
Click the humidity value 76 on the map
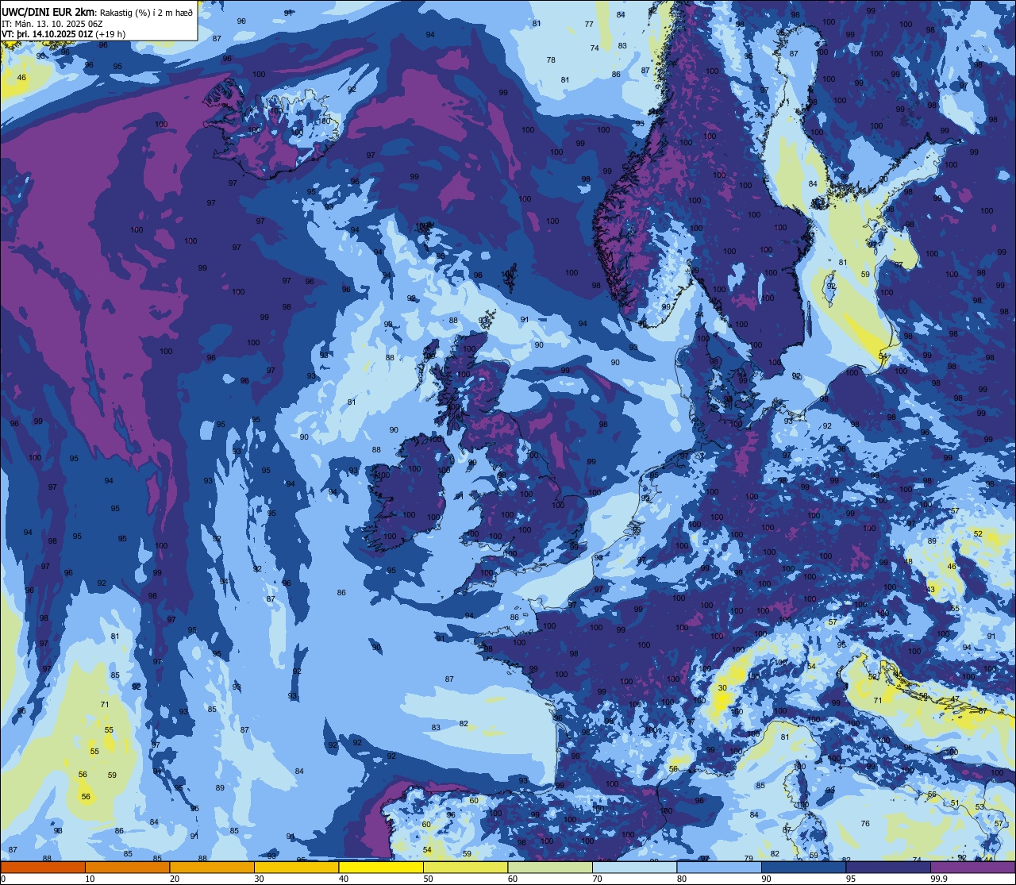(x=865, y=824)
